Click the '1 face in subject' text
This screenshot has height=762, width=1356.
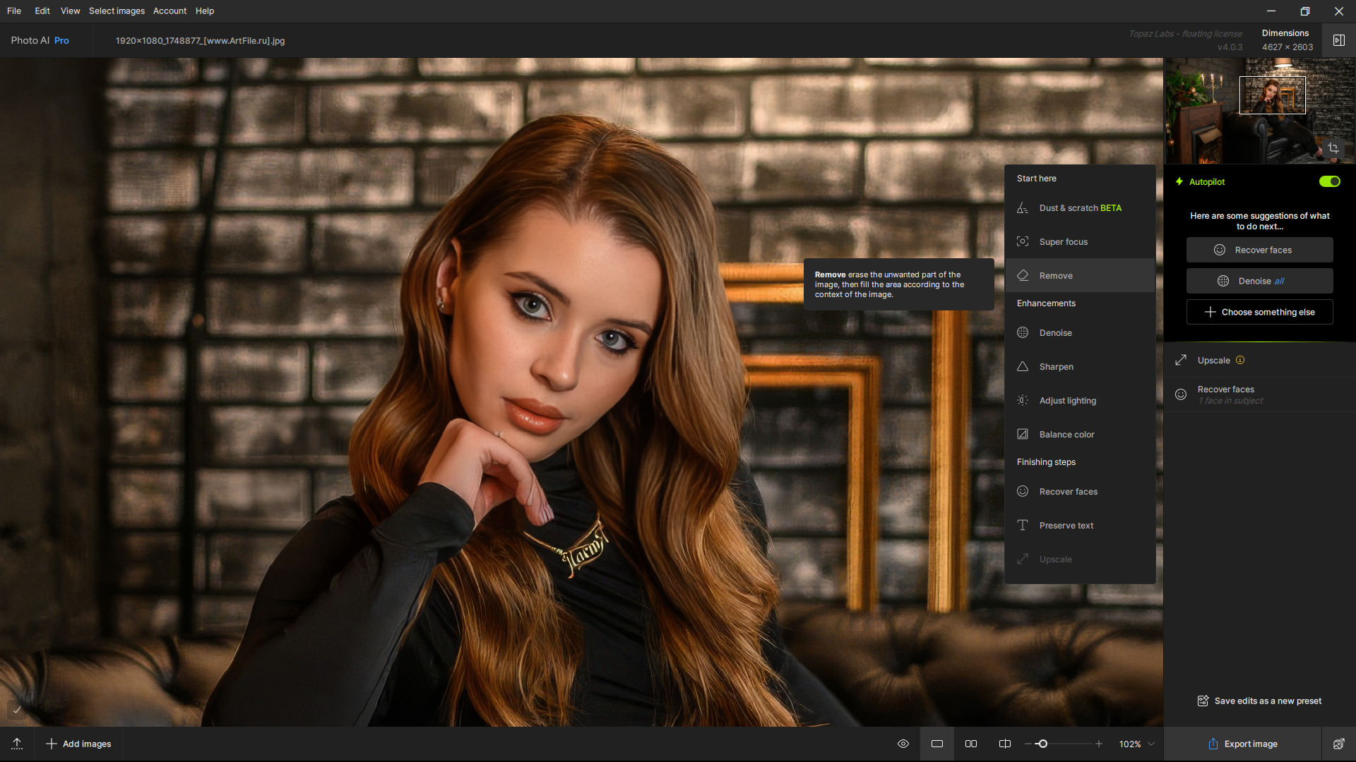(x=1230, y=401)
